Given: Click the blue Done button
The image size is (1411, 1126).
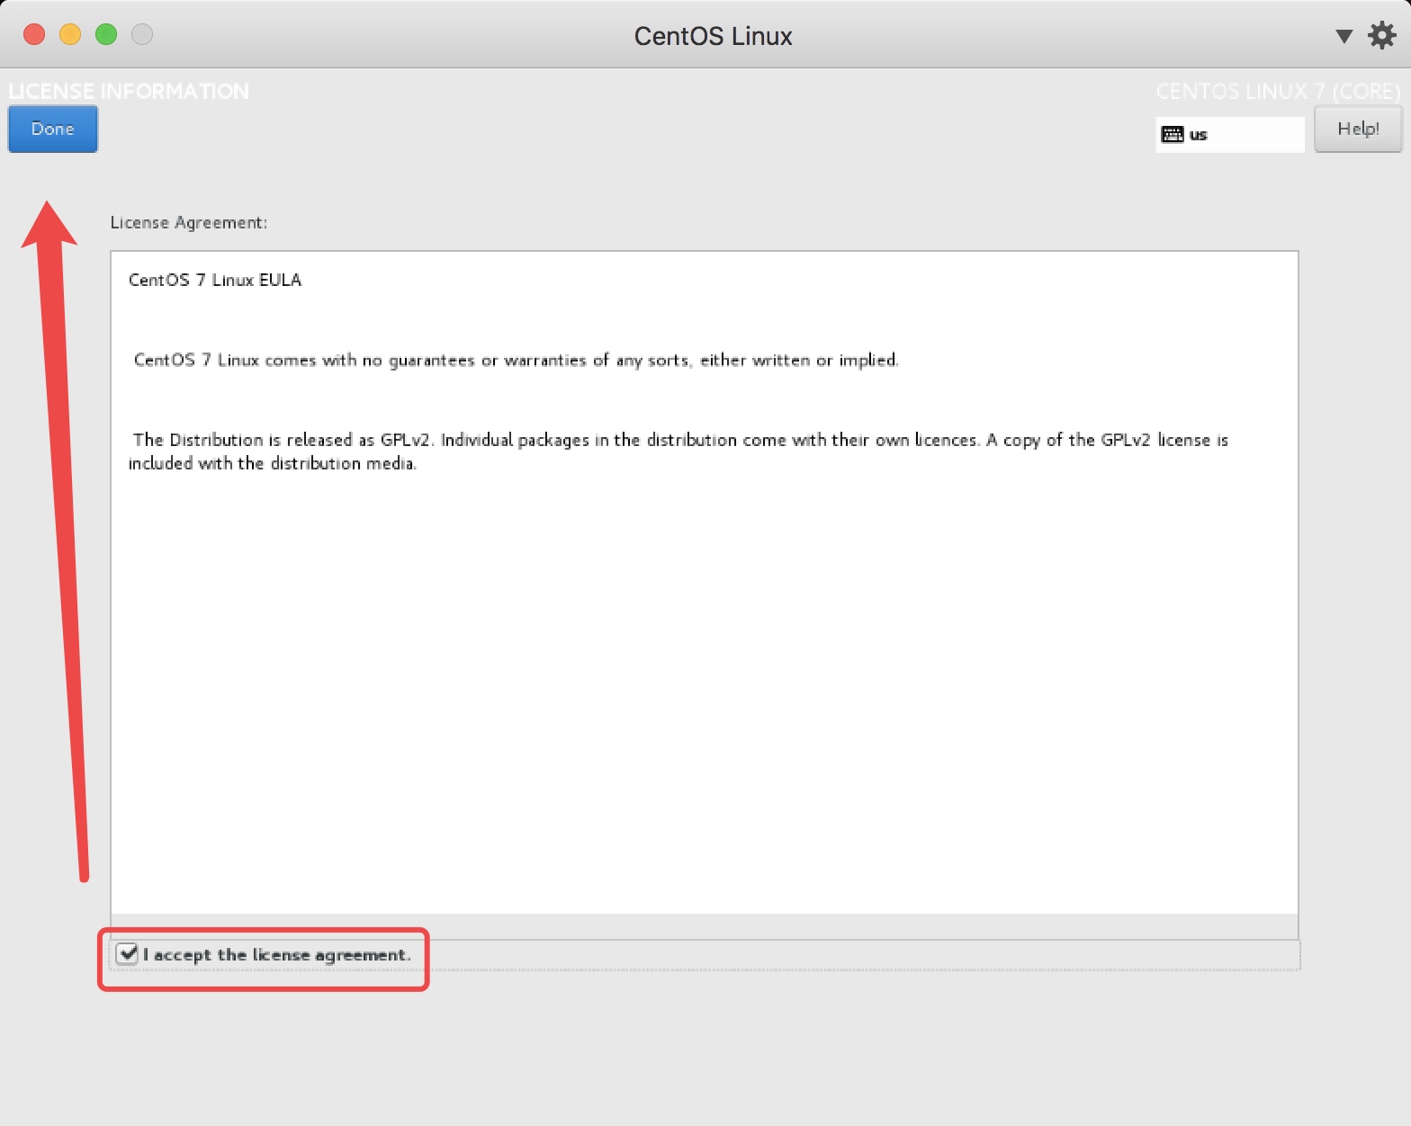Looking at the screenshot, I should tap(53, 129).
